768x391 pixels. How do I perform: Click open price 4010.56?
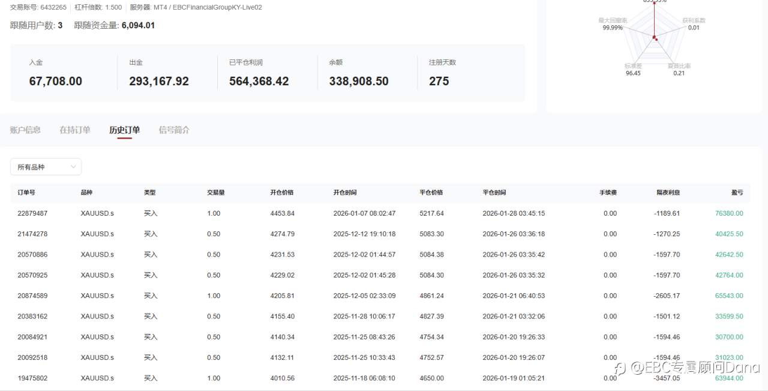[x=282, y=378]
